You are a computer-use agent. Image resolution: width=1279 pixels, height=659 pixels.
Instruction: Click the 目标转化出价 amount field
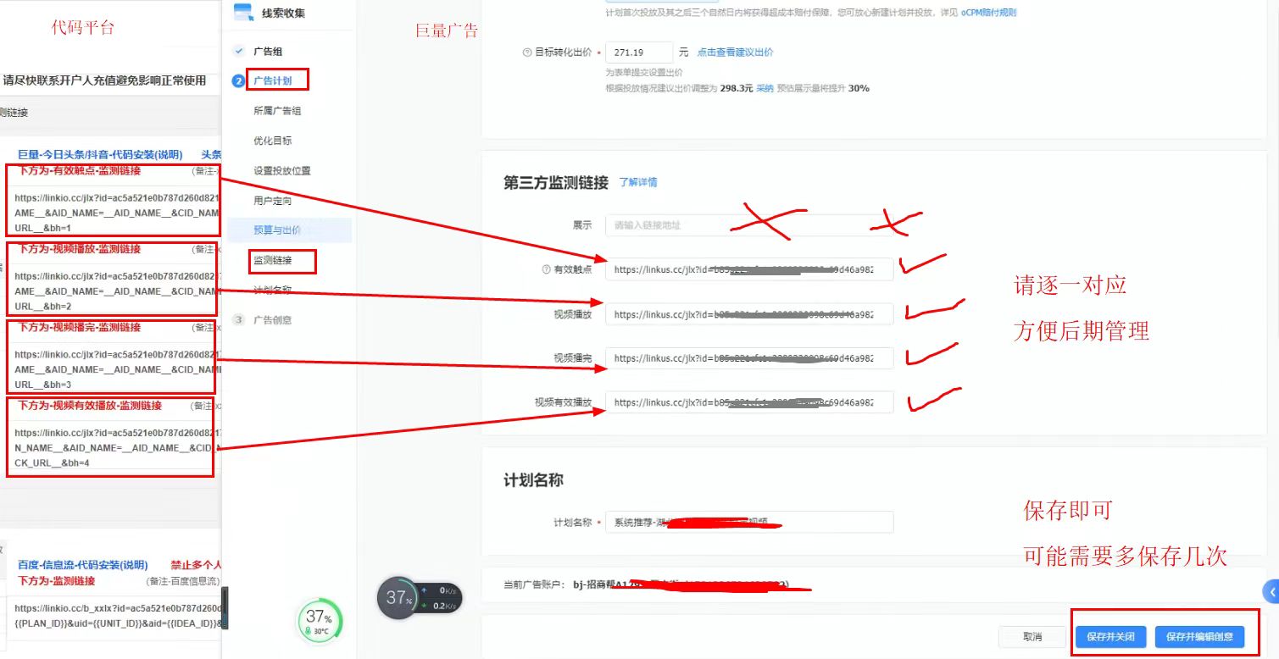pos(639,53)
